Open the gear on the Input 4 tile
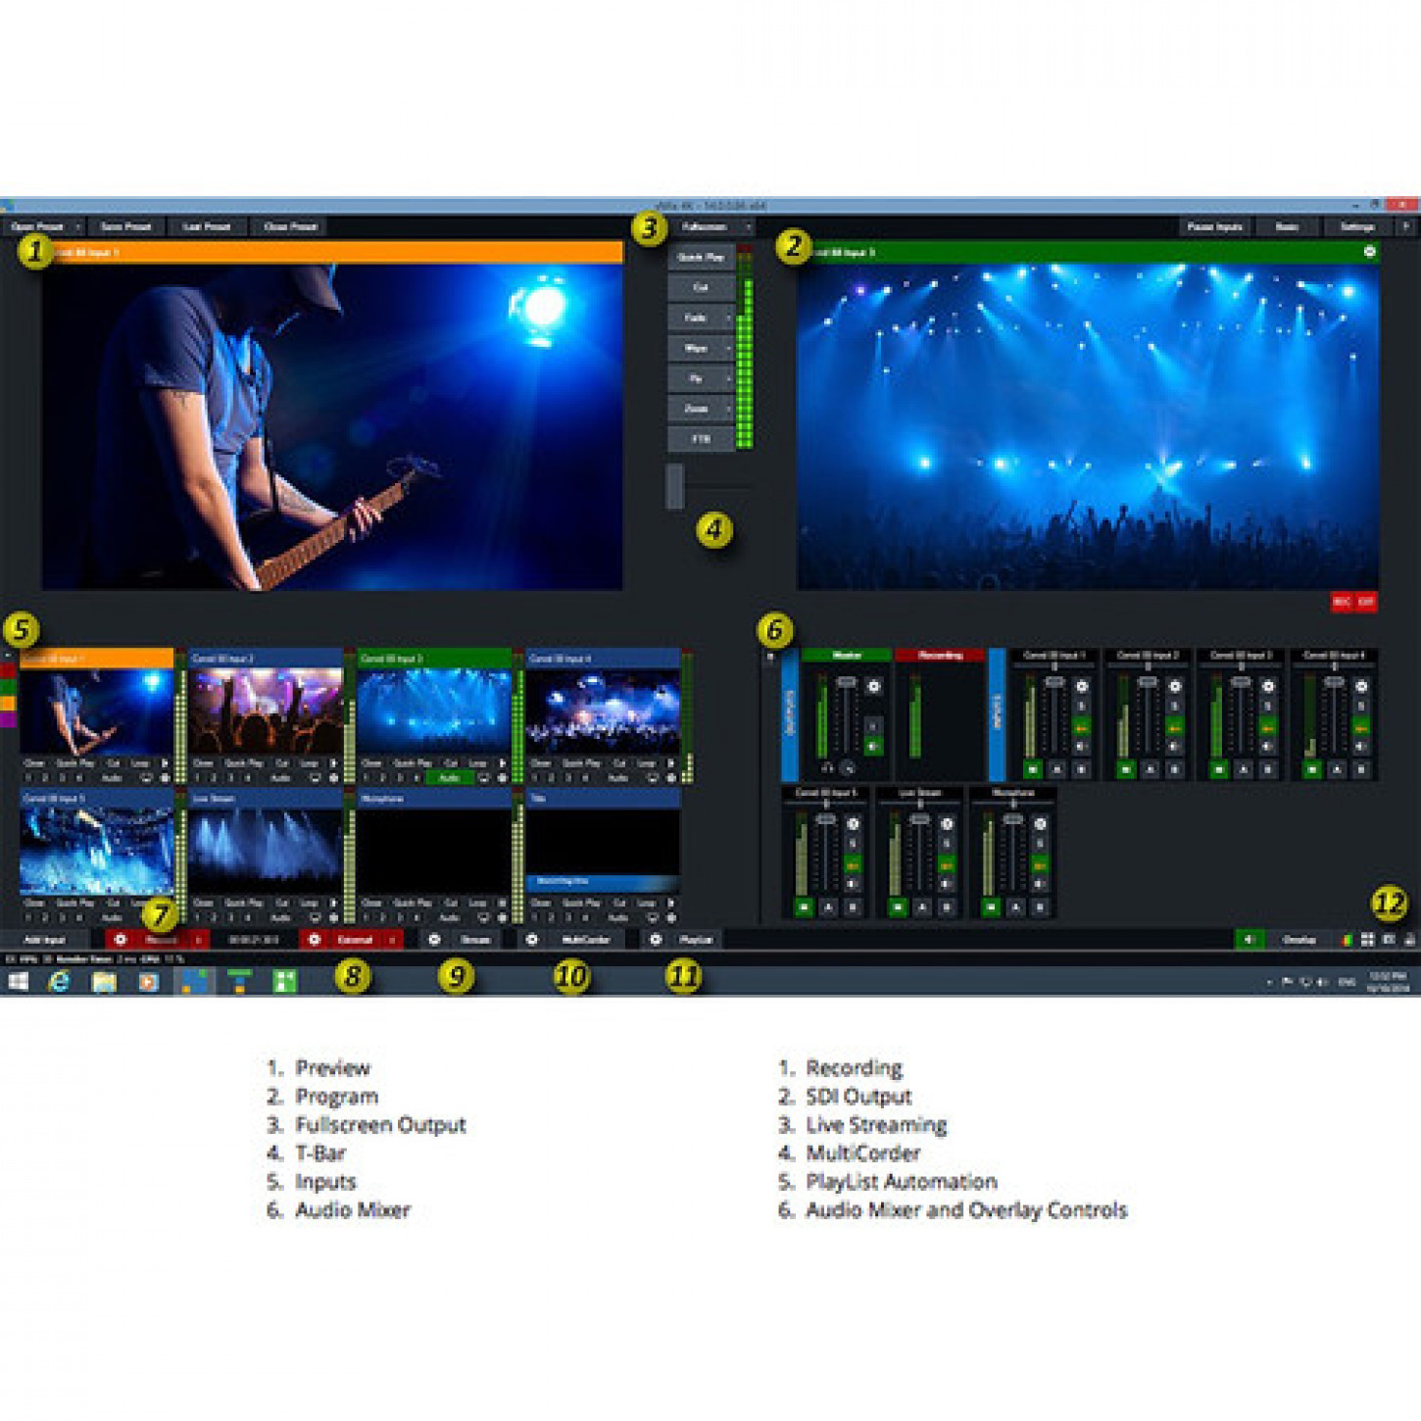 (x=671, y=778)
